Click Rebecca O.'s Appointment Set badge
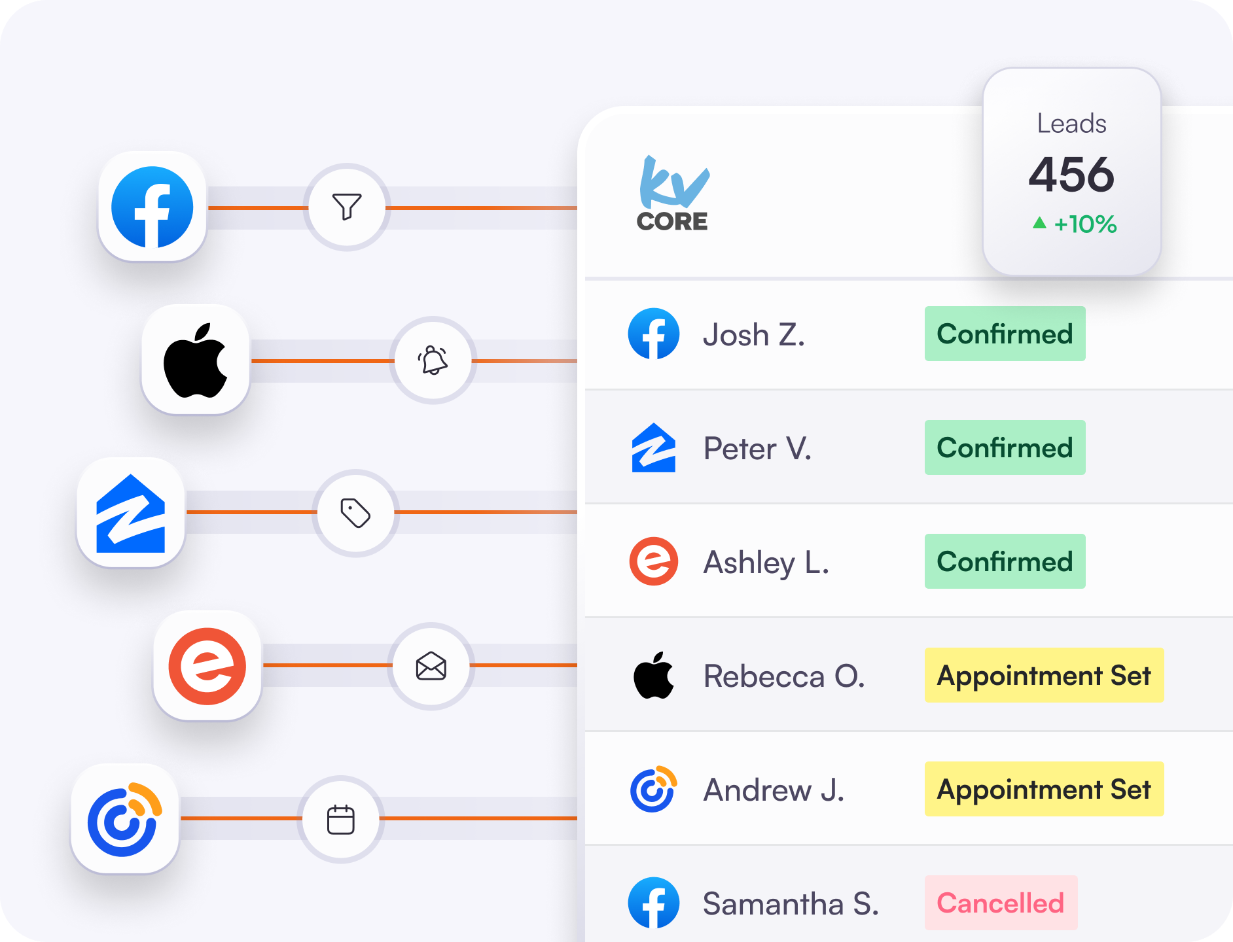 pyautogui.click(x=1044, y=675)
